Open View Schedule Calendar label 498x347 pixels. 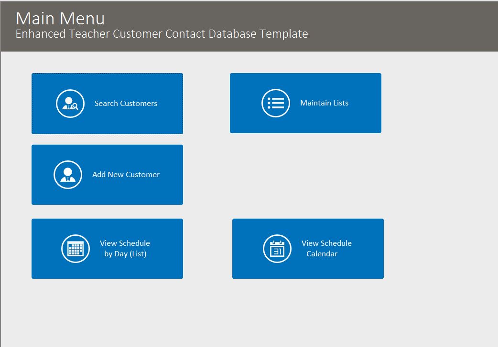point(326,248)
